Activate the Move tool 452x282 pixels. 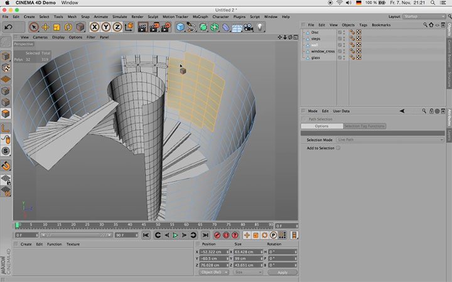click(x=45, y=27)
